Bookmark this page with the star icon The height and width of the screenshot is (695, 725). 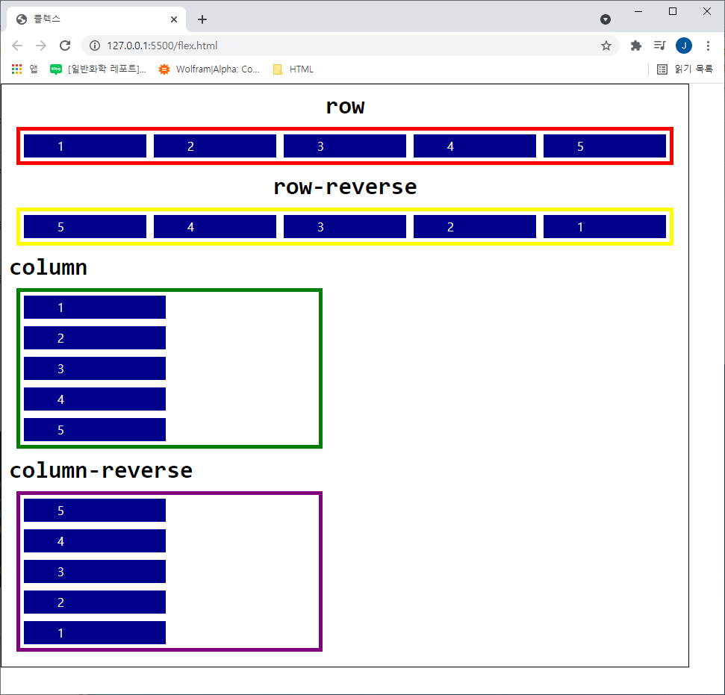606,46
